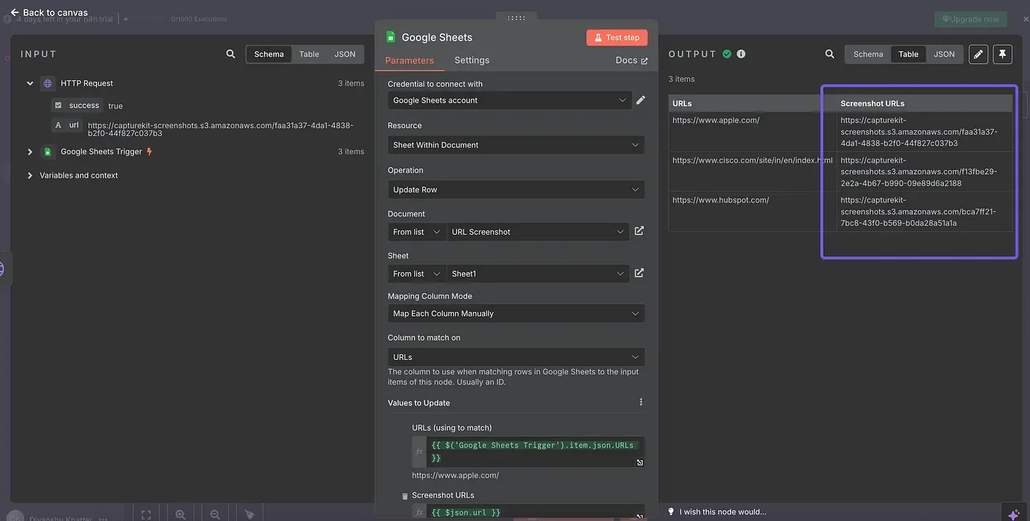Open Google Sheets account credential dropdown

click(x=509, y=100)
